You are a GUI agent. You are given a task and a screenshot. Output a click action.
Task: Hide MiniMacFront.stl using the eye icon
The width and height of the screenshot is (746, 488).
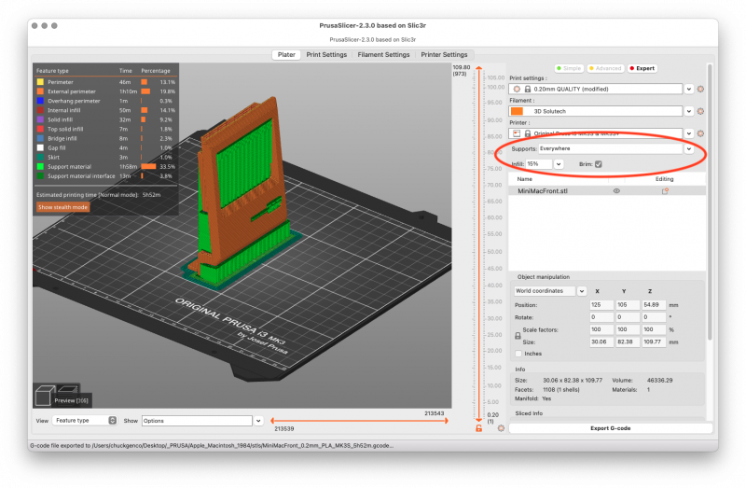[616, 191]
